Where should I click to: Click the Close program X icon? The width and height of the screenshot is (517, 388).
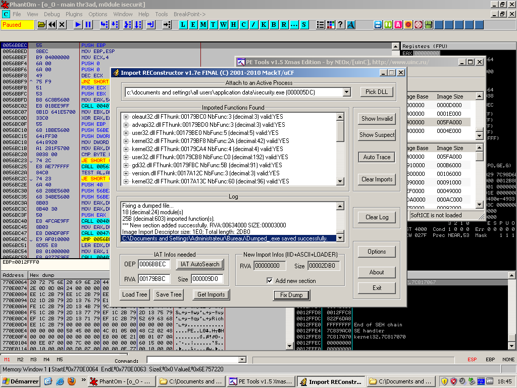click(62, 25)
